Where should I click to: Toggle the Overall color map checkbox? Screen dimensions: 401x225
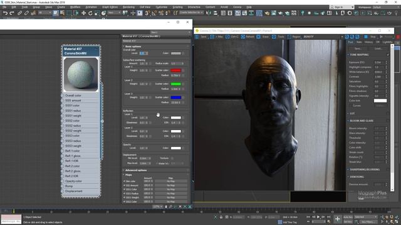(x=183, y=53)
